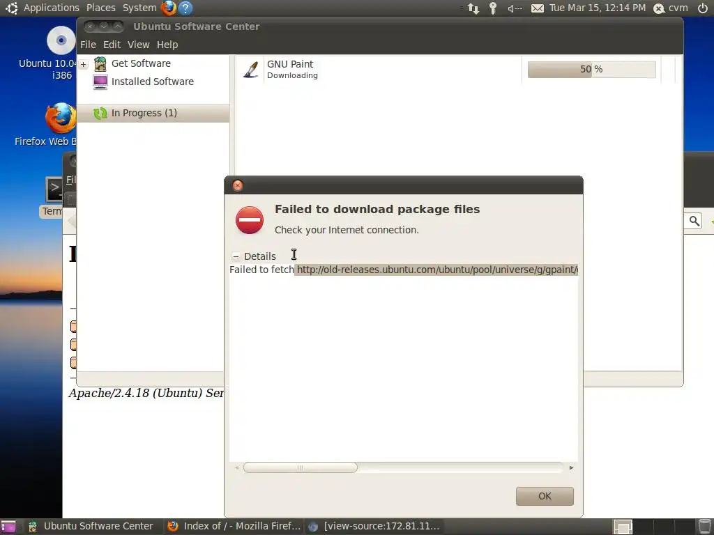Click the red error stop icon in dialog
Viewport: 714px width, 535px height.
(250, 220)
